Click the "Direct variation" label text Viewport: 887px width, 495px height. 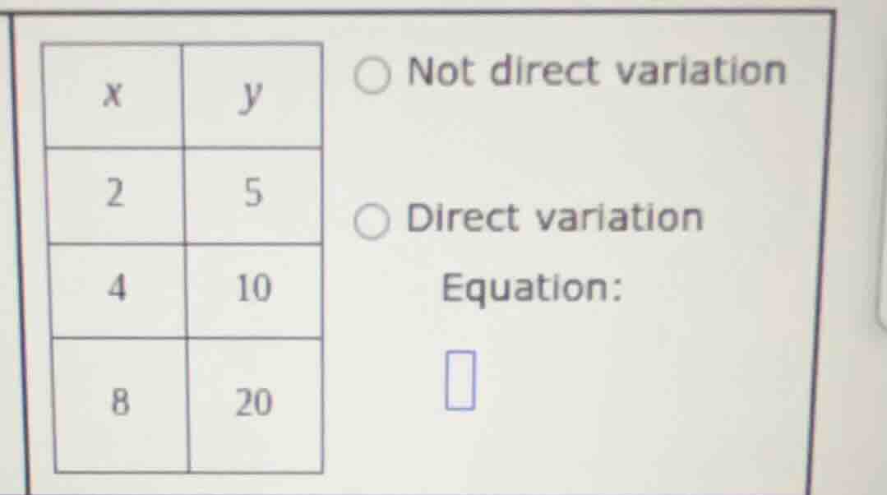click(x=555, y=219)
